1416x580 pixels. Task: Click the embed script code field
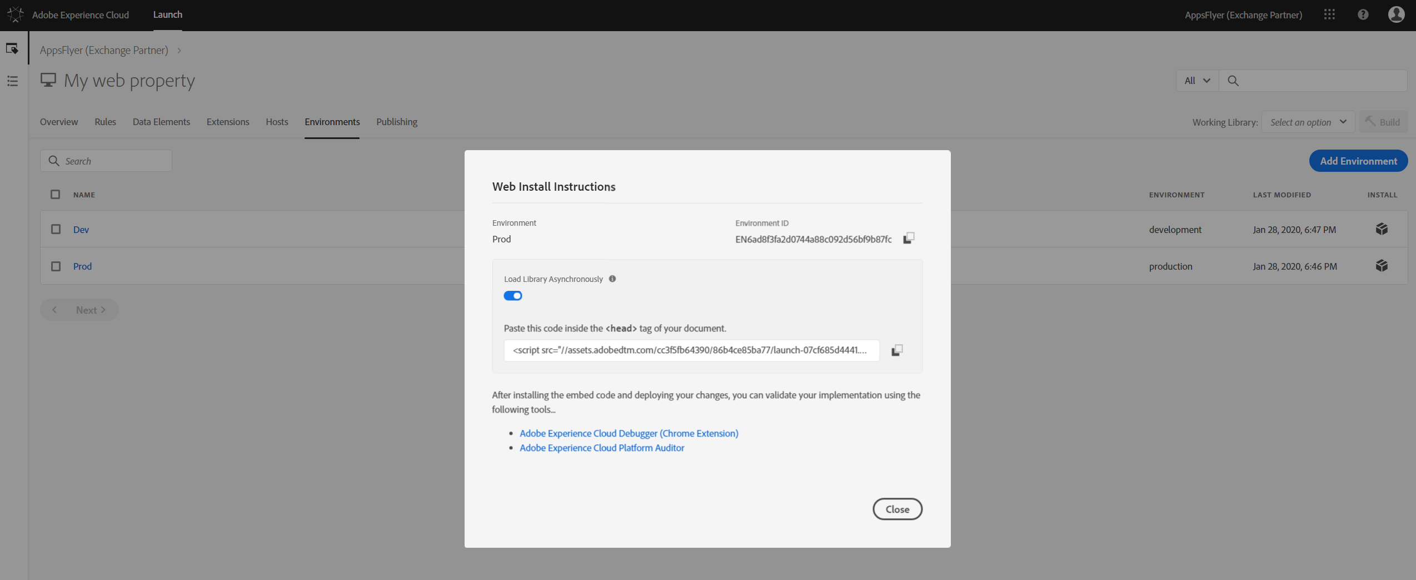coord(691,350)
